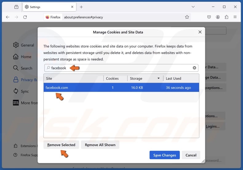Viewport: 243px width, 170px height.
Task: Open the Firefox account icon
Action: [218, 17]
